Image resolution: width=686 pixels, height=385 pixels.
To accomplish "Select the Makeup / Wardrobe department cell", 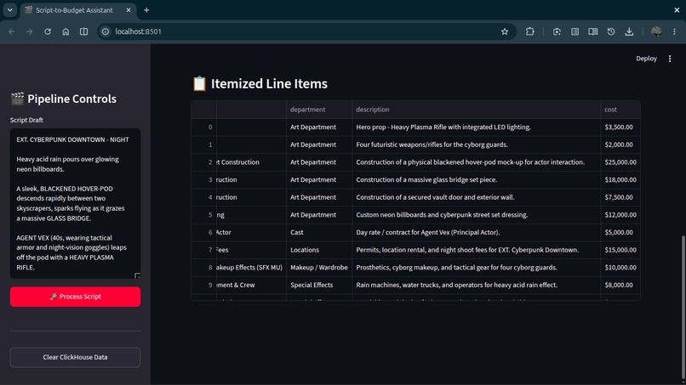I will tap(319, 267).
